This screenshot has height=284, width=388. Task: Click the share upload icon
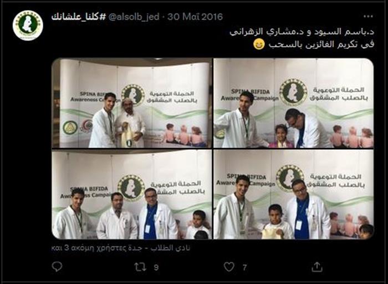coord(316,267)
